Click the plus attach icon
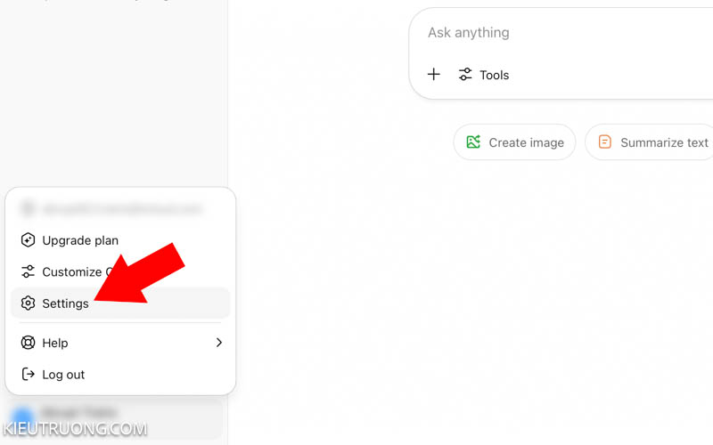Viewport: 713px width, 445px height. point(434,75)
